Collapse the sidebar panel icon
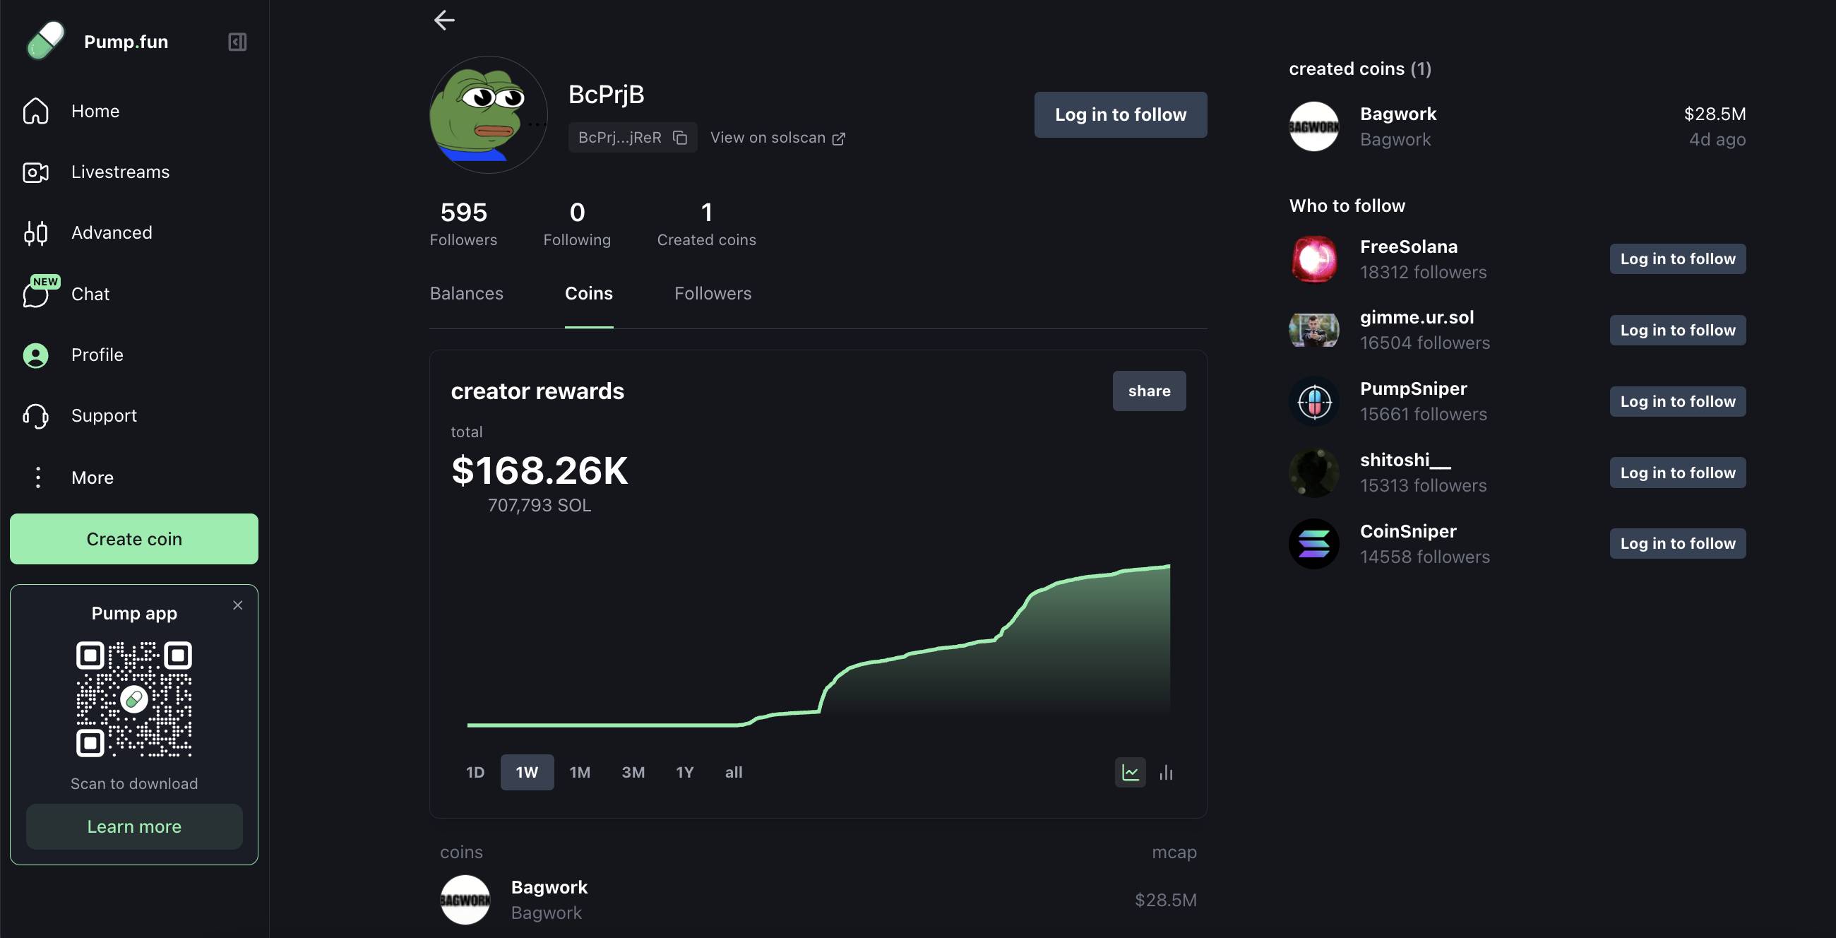The height and width of the screenshot is (938, 1836). click(x=237, y=42)
